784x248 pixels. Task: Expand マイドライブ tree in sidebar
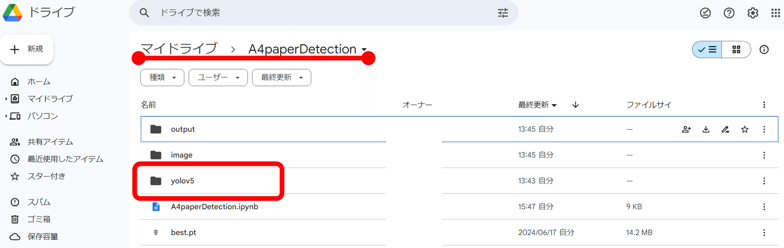(x=6, y=99)
